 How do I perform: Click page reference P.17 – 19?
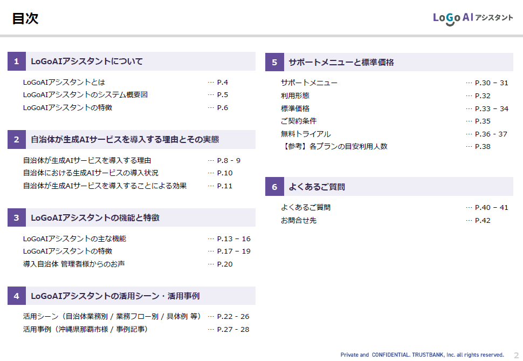pyautogui.click(x=233, y=251)
